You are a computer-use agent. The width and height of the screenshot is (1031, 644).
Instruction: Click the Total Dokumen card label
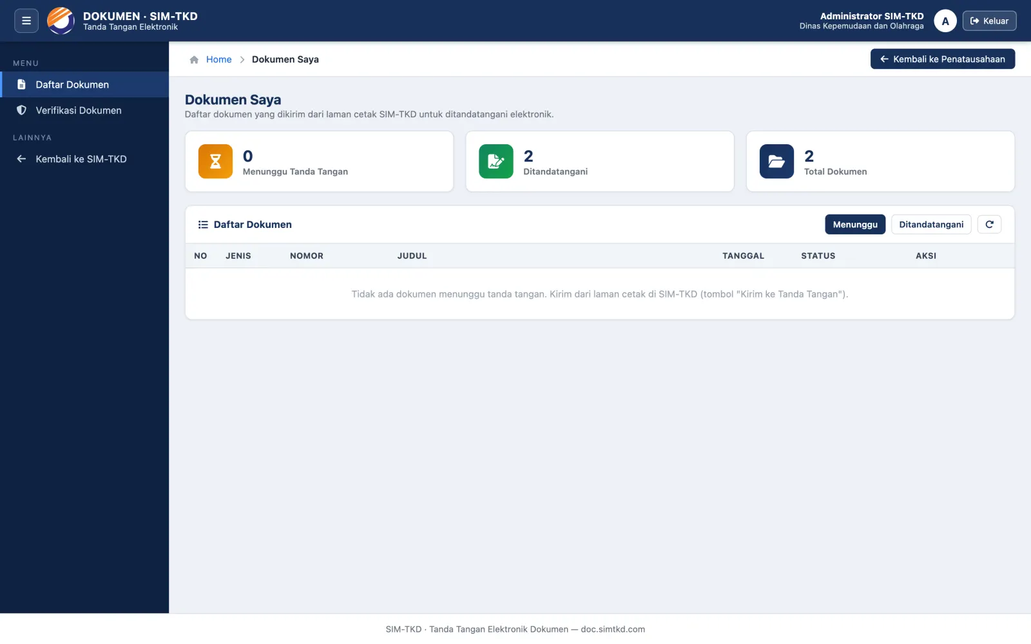point(835,171)
